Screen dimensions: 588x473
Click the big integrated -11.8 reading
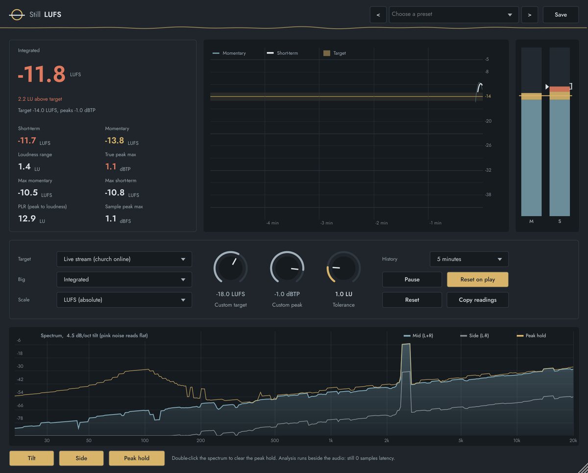(x=42, y=75)
